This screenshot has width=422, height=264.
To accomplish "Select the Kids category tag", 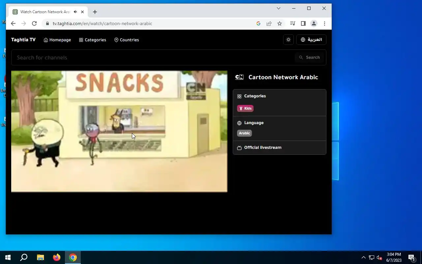I will click(245, 108).
